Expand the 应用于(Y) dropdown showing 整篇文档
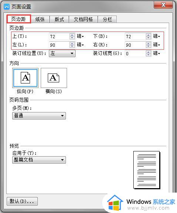The image size is (177, 213). 39,160
